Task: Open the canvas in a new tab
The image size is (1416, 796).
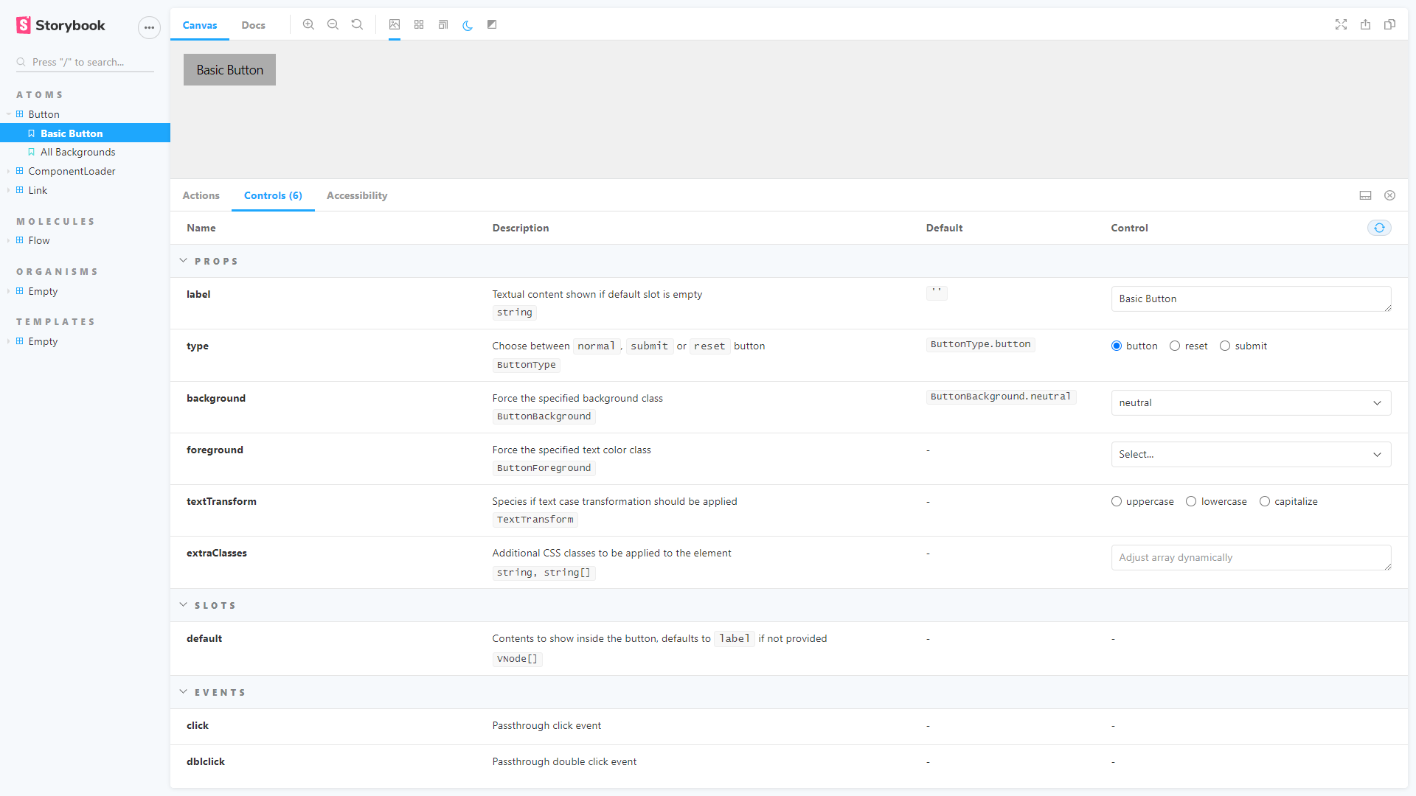Action: pyautogui.click(x=1365, y=24)
